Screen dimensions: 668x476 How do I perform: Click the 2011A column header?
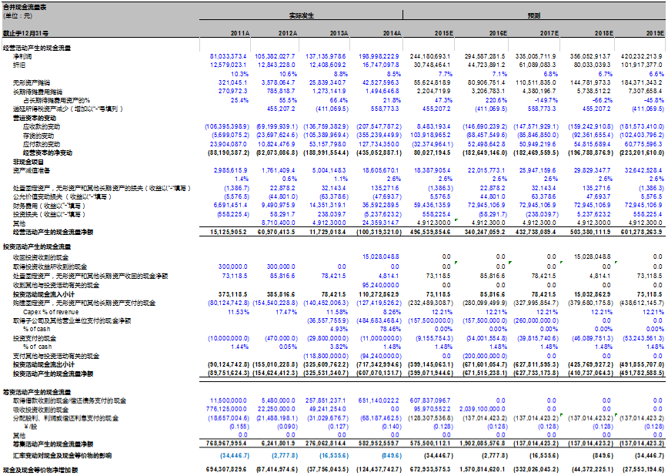tap(240, 34)
